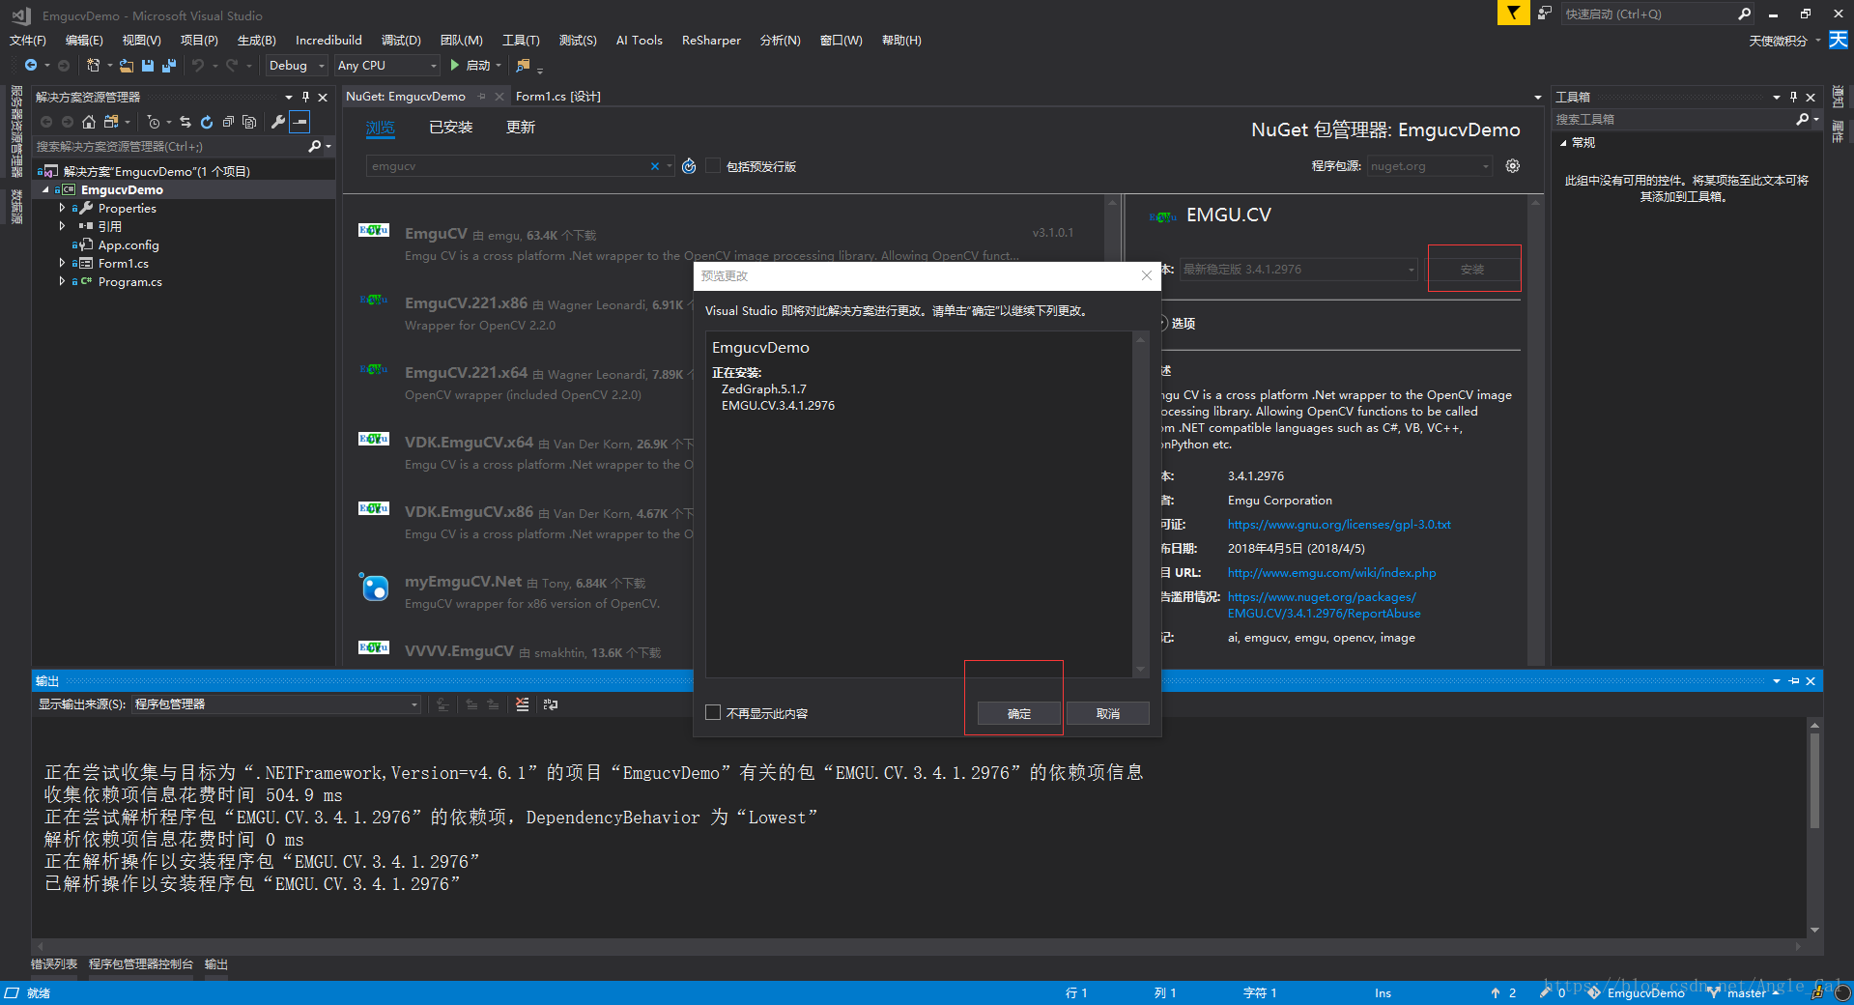Toggle Word Wrap icon in Output toolbar
Viewport: 1854px width, 1005px height.
coord(551,704)
